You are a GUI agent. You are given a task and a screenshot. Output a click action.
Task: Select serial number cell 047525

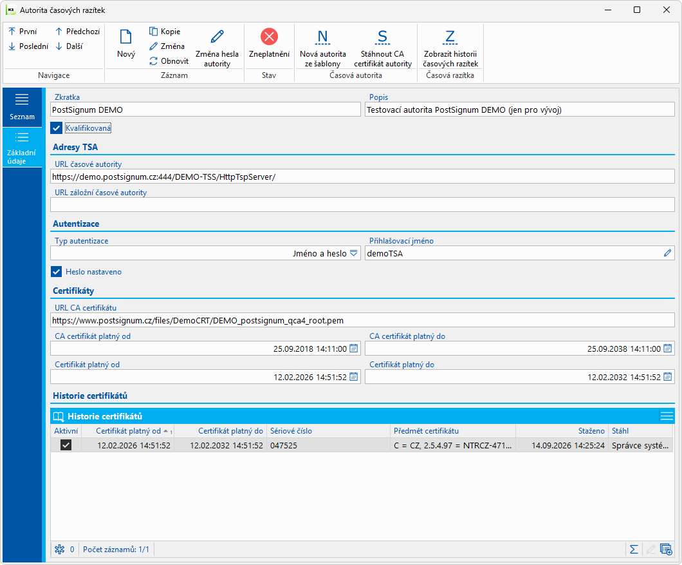pos(328,445)
